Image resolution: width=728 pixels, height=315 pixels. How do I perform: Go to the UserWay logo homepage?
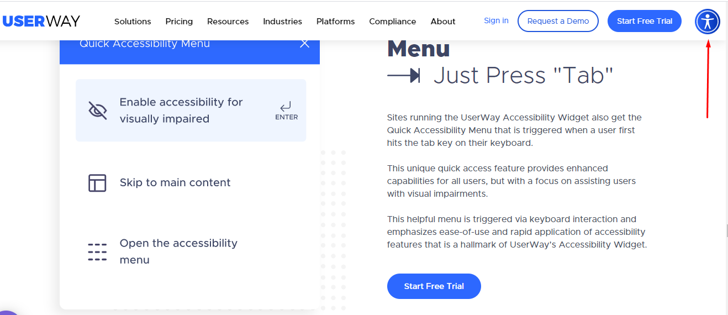click(x=41, y=21)
